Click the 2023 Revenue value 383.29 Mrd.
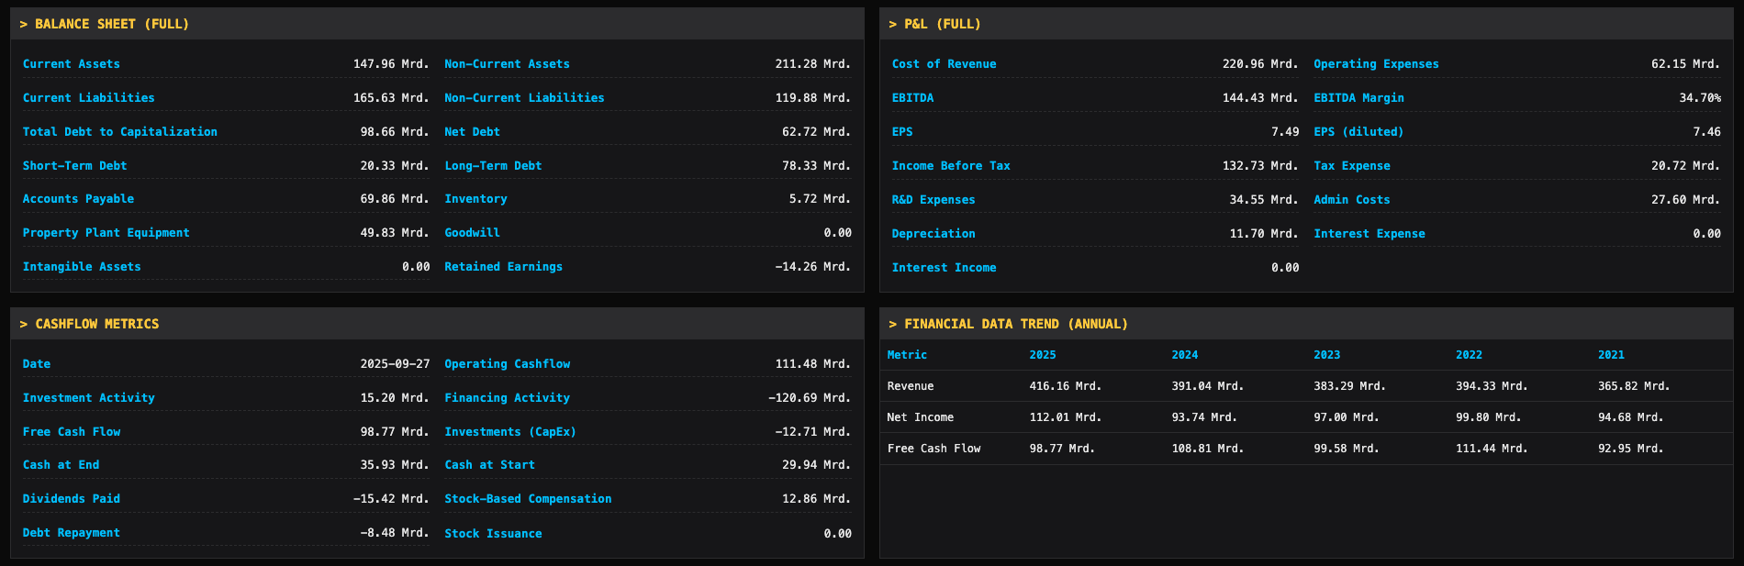Viewport: 1744px width, 566px height. [1349, 386]
